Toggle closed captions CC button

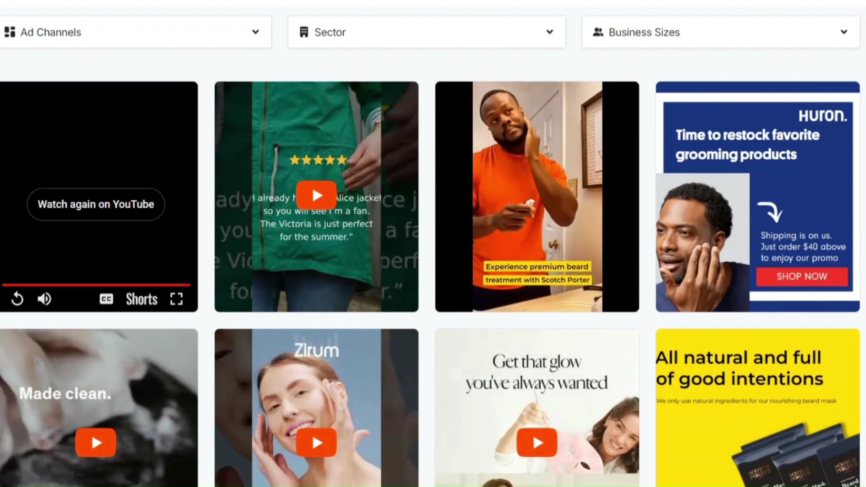[x=106, y=299]
